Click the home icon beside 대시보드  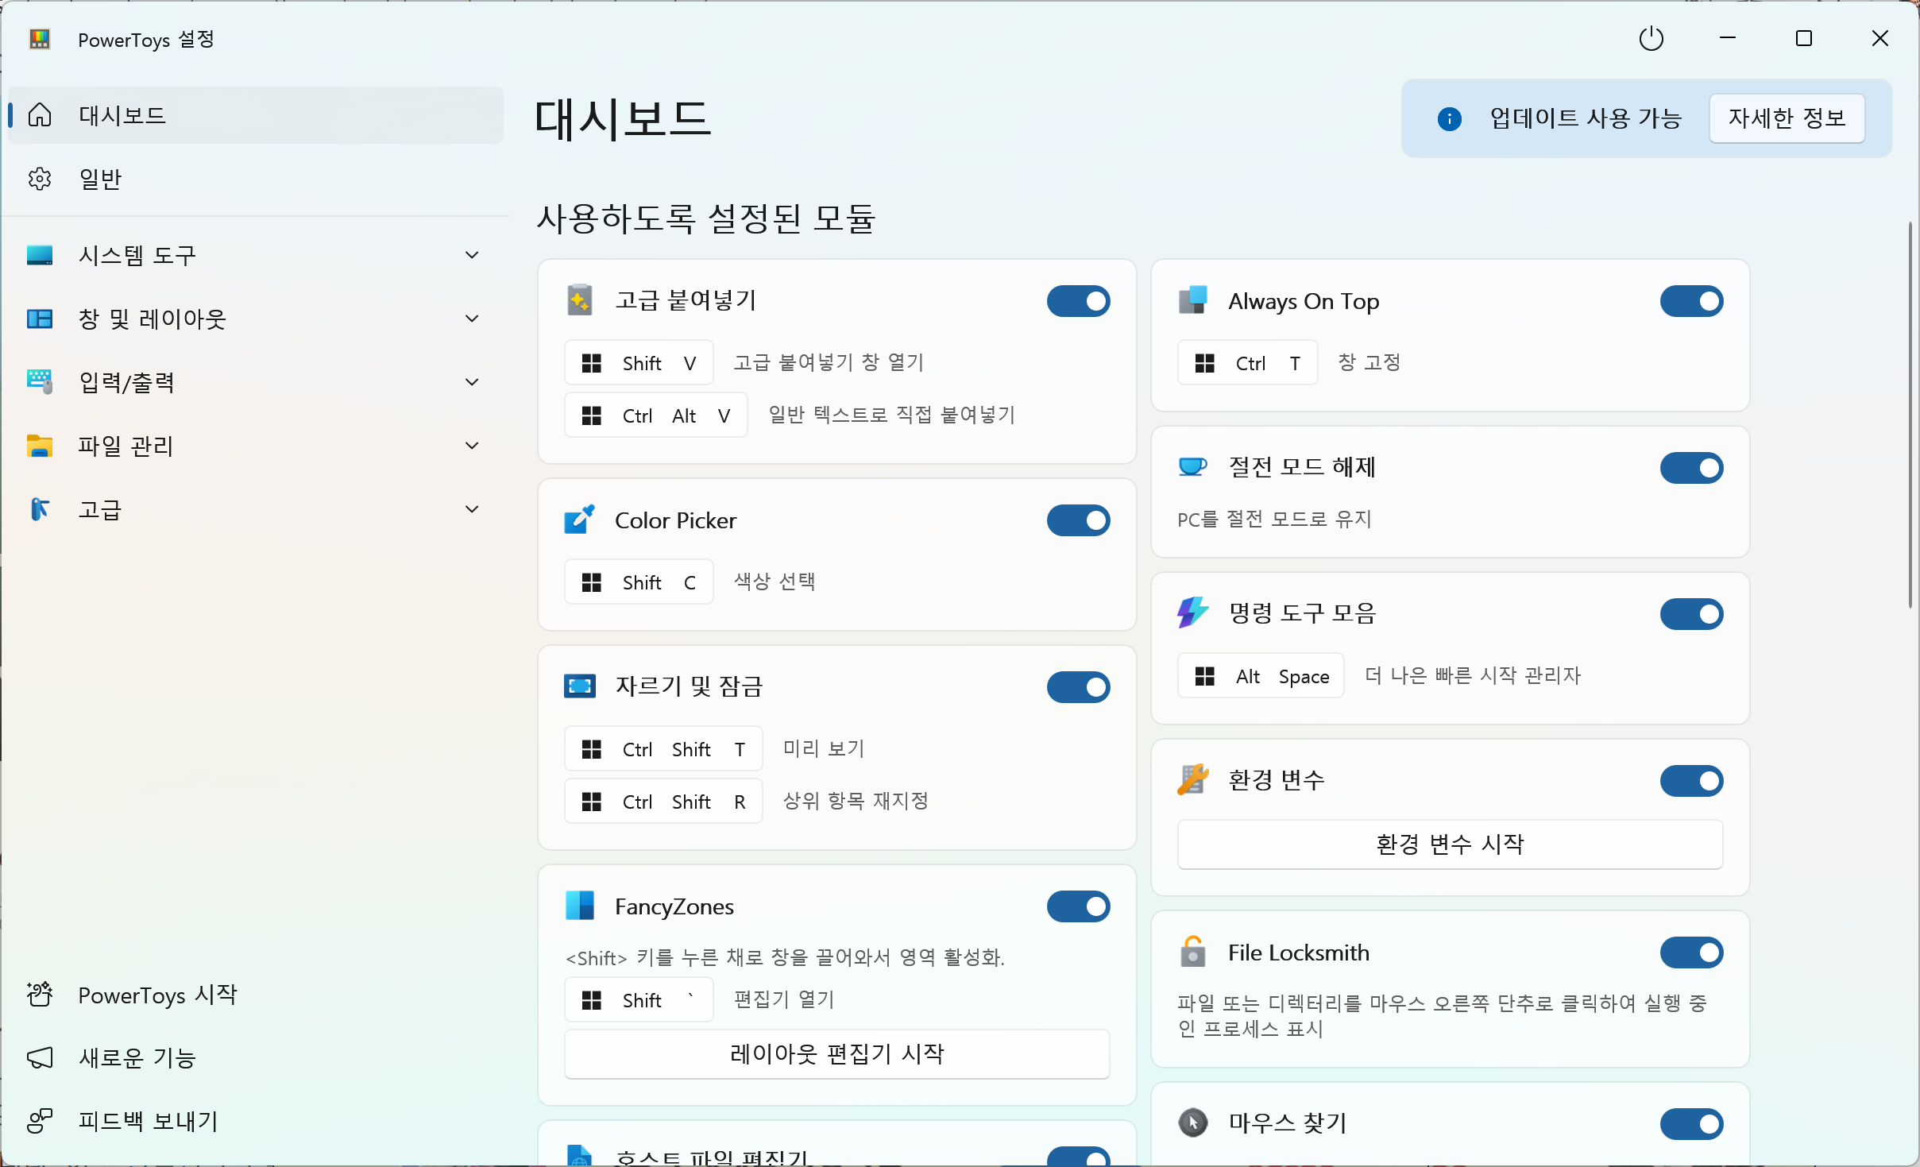point(40,115)
